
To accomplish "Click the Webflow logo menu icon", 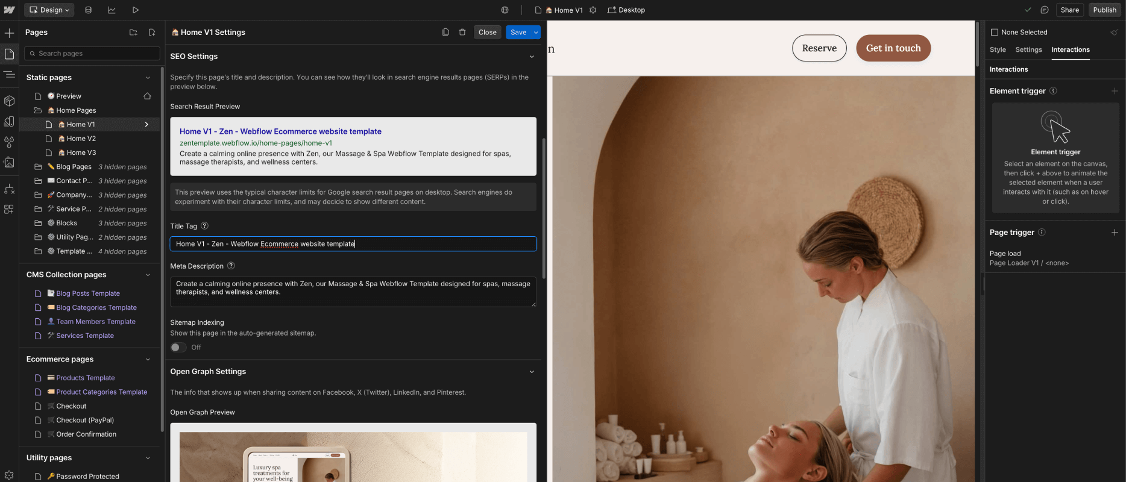I will [9, 10].
